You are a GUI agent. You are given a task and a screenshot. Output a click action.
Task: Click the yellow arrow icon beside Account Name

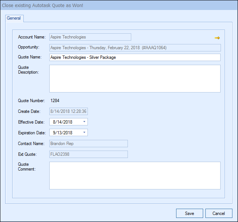click(217, 38)
